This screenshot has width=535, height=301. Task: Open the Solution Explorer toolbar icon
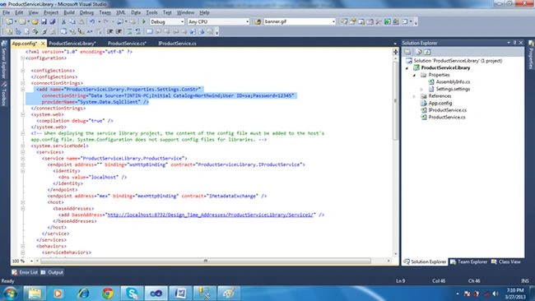343,22
